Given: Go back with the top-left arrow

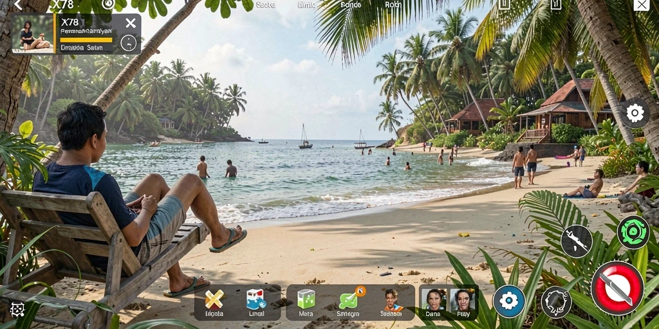Looking at the screenshot, I should tap(17, 4).
